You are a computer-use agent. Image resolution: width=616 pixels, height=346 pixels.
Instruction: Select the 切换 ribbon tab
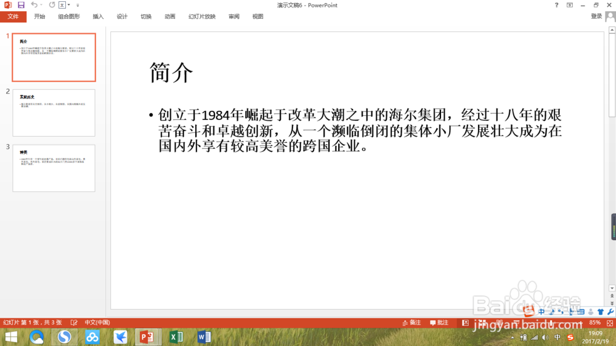point(146,17)
